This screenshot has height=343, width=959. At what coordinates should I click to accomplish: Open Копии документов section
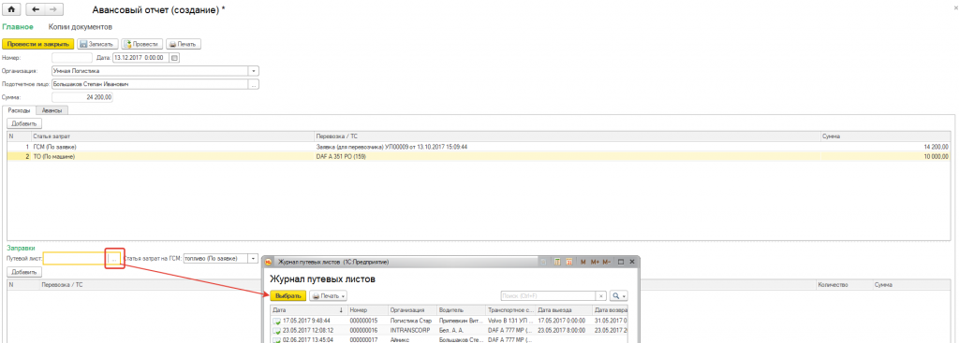tap(81, 27)
